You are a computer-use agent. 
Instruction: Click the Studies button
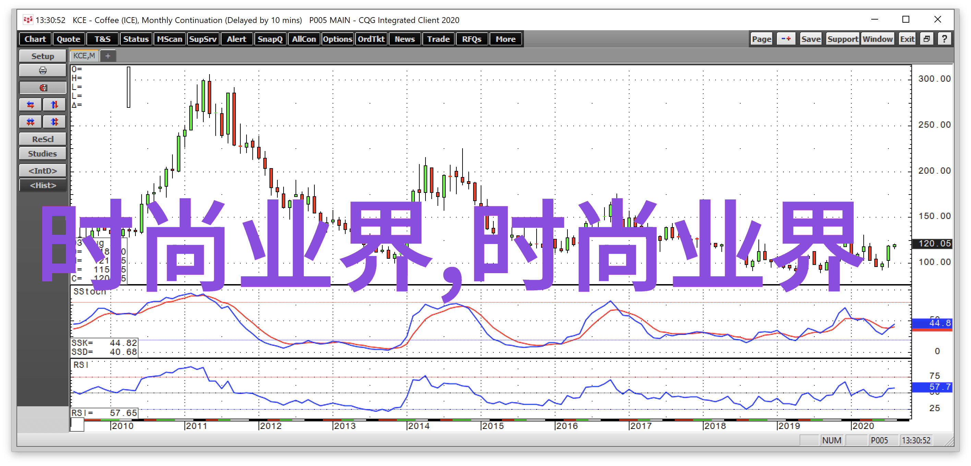43,154
